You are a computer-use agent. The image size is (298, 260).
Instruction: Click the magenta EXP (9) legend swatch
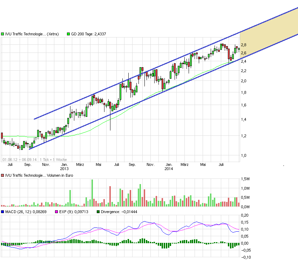click(x=56, y=212)
